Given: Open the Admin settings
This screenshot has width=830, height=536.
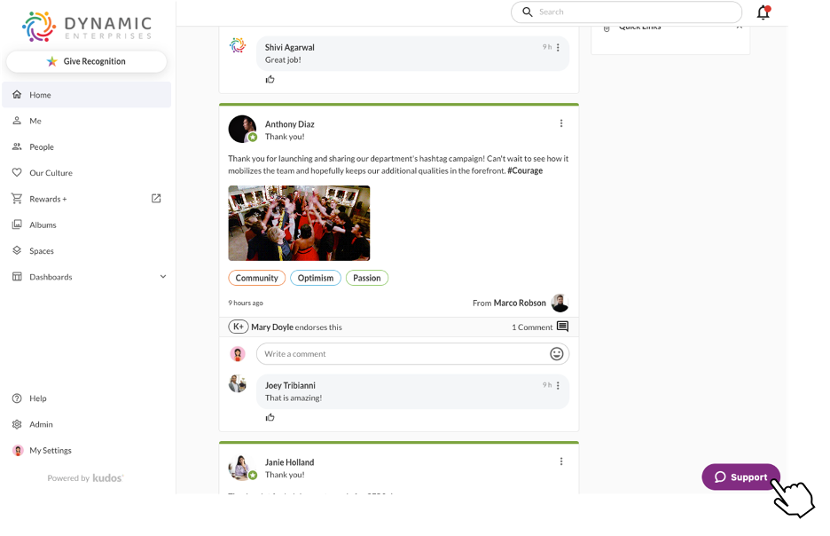Looking at the screenshot, I should coord(86,424).
